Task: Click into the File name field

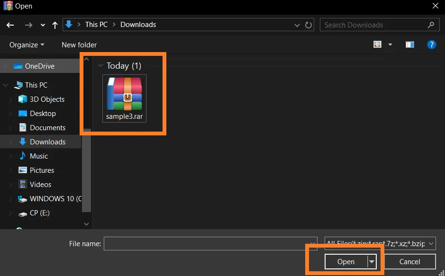Action: tap(210, 244)
